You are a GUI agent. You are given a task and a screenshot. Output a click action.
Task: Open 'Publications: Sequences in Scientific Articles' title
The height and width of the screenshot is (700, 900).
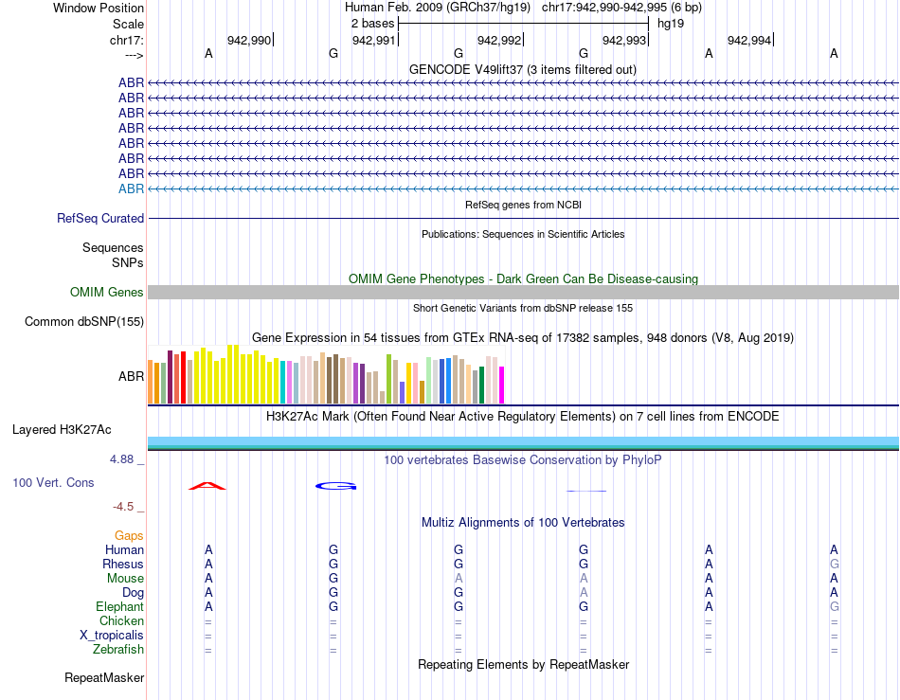click(523, 234)
